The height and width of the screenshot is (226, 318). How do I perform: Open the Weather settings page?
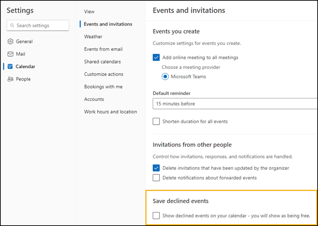point(93,37)
